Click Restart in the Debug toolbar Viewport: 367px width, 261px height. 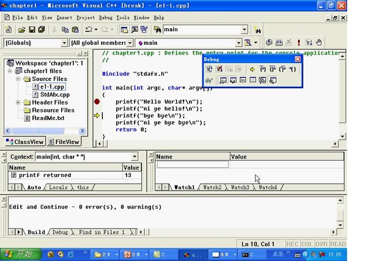click(209, 69)
